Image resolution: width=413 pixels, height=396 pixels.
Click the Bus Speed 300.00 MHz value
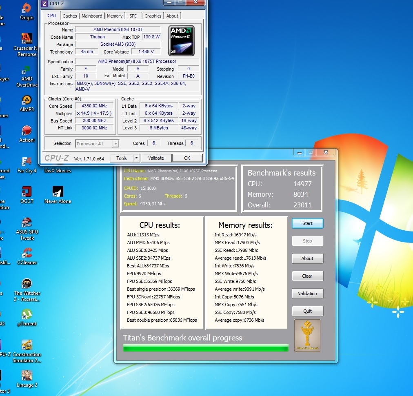(94, 121)
